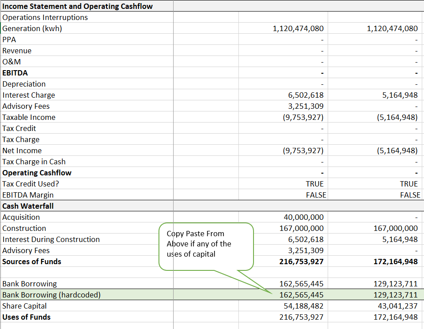
Task: Click the 'Interest During Construction' label
Action: tap(51, 239)
